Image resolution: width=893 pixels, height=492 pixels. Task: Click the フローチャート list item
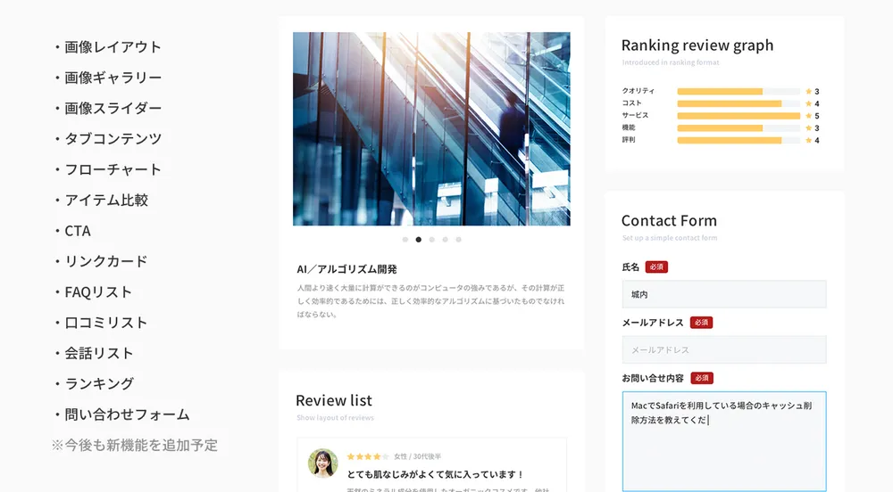tap(108, 170)
